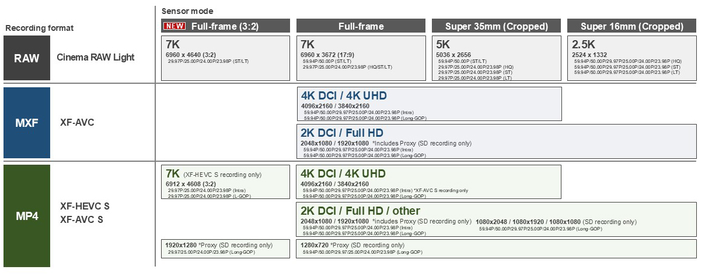Click the red NEW badge
This screenshot has width=705, height=277.
(174, 26)
